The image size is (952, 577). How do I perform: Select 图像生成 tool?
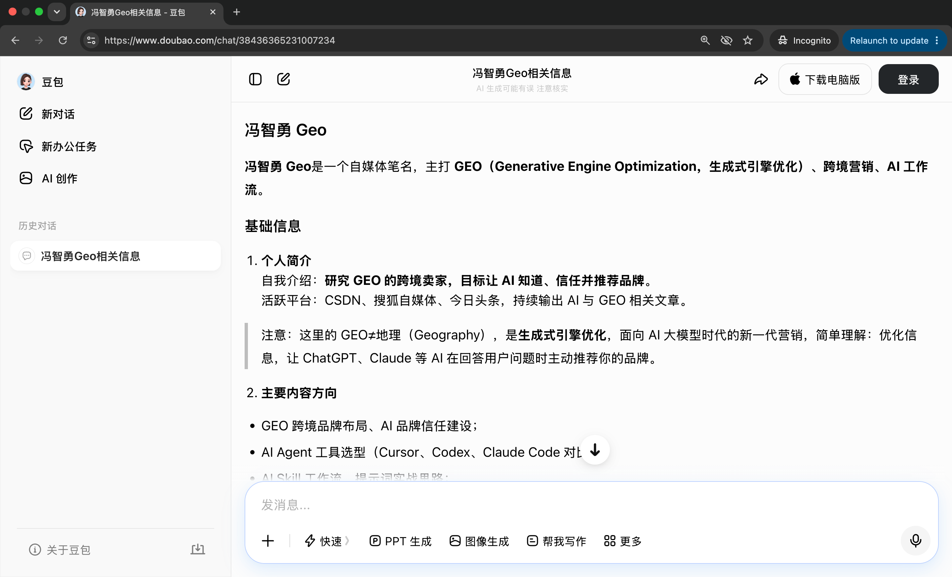click(479, 541)
